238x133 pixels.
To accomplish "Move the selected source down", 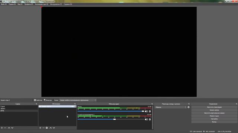I will [x=54, y=128].
